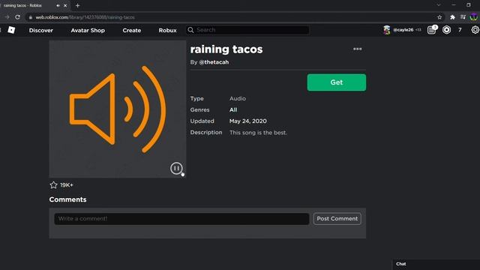Image resolution: width=480 pixels, height=270 pixels.
Task: Click the May 24, 2020 updated date
Action: tap(248, 121)
